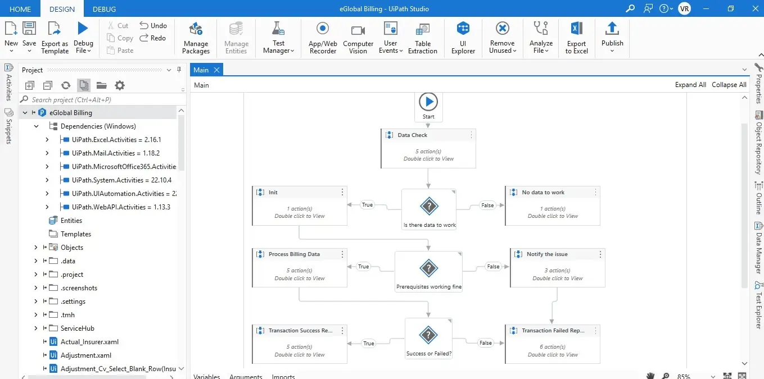Screen dimensions: 764x379
Task: Open the Test Explorer panel
Action: coord(758,305)
